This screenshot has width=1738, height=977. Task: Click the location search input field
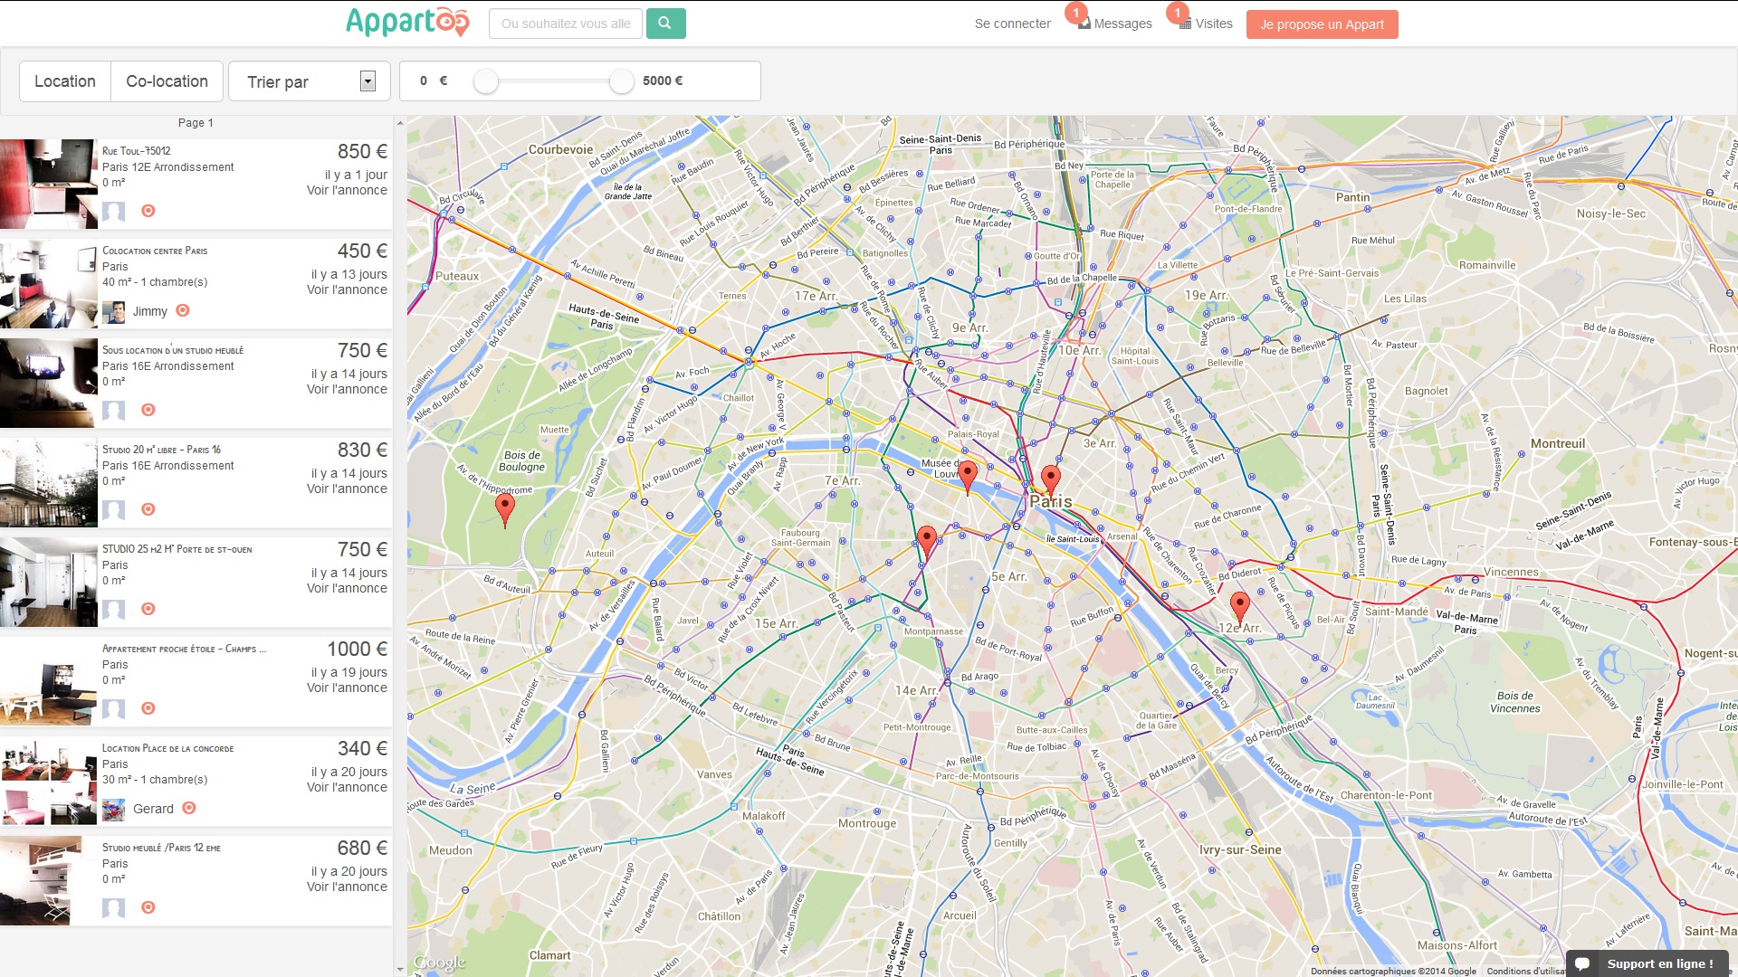click(x=566, y=24)
